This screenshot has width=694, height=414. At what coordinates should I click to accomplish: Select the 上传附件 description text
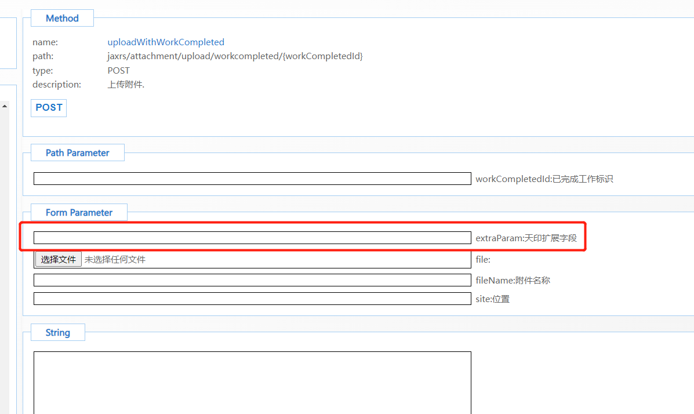(126, 85)
